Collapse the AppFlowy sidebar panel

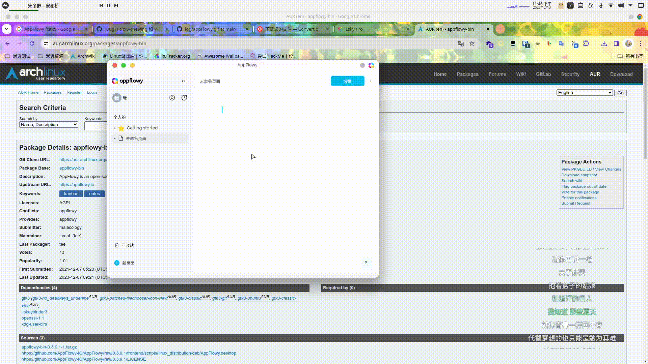tap(183, 81)
